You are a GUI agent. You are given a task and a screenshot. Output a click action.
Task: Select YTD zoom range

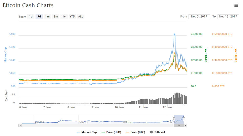point(72,17)
